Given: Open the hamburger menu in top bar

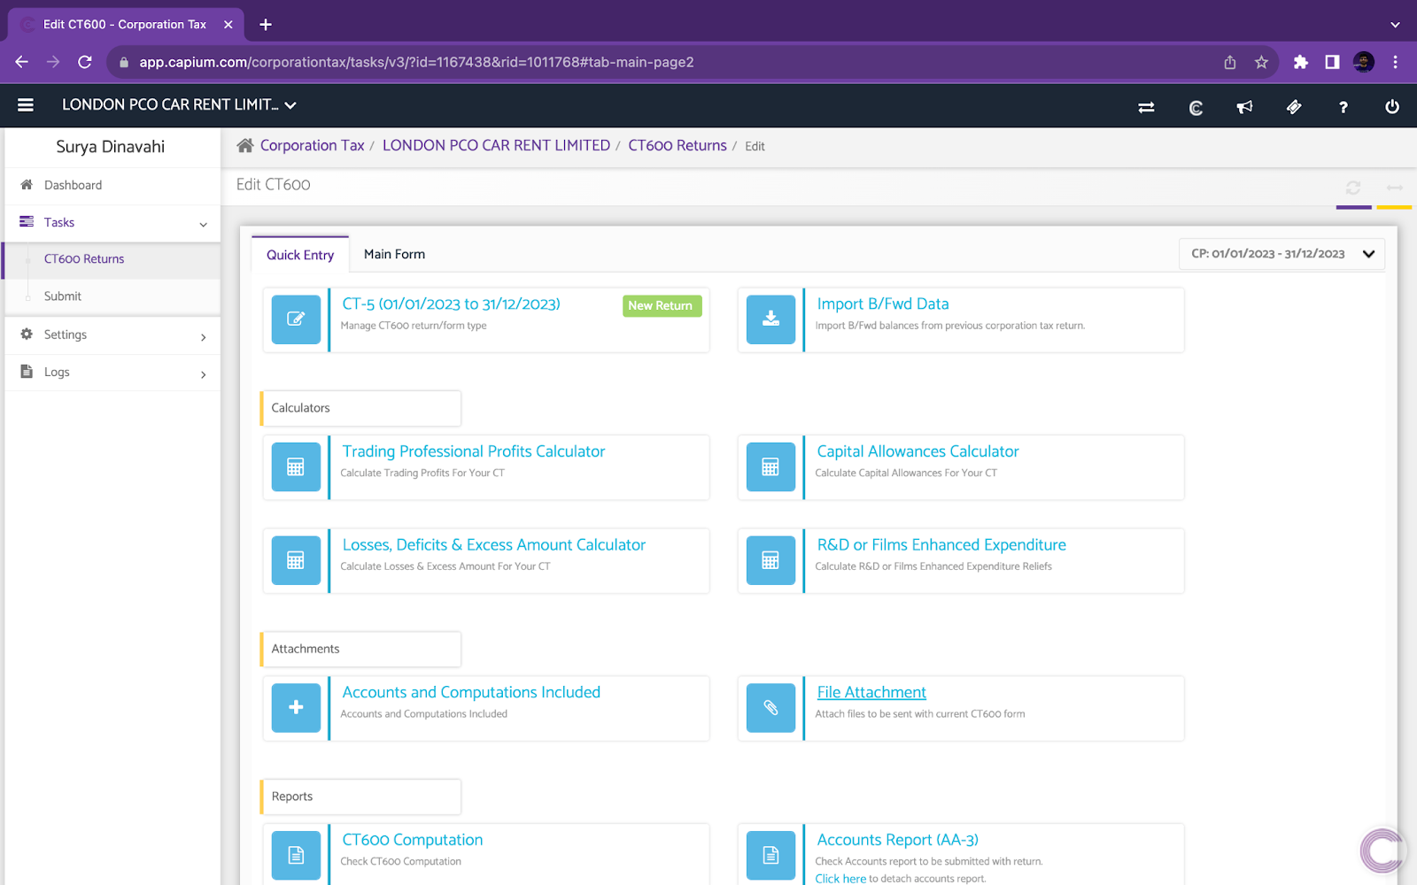Looking at the screenshot, I should click(26, 105).
